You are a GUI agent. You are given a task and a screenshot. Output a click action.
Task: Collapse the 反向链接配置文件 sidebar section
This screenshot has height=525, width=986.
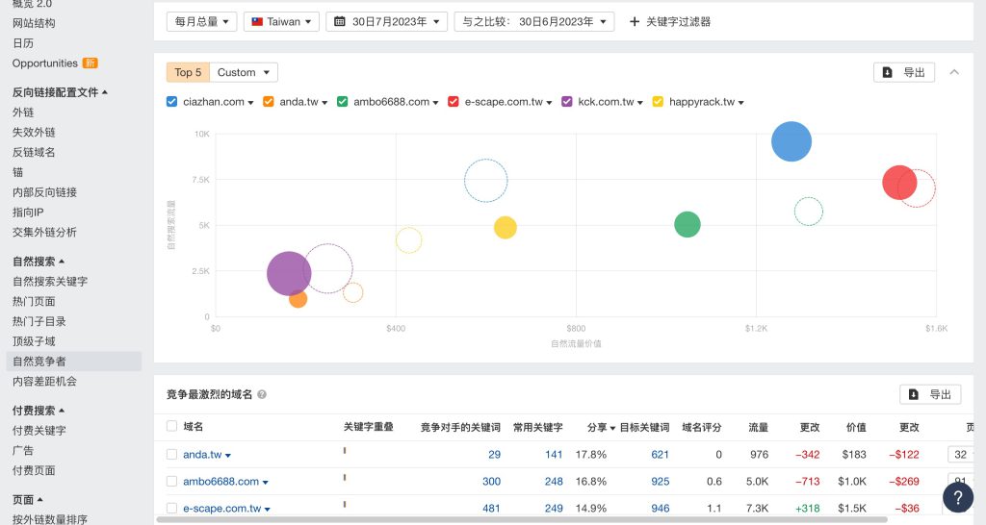60,92
